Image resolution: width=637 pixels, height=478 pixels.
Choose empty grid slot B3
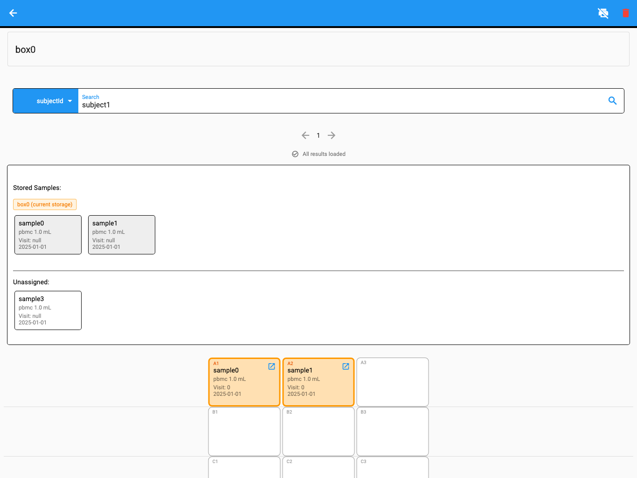(x=393, y=431)
